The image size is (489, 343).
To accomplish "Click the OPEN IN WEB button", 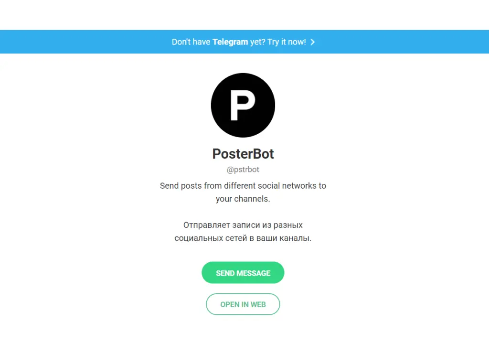I will pyautogui.click(x=243, y=304).
